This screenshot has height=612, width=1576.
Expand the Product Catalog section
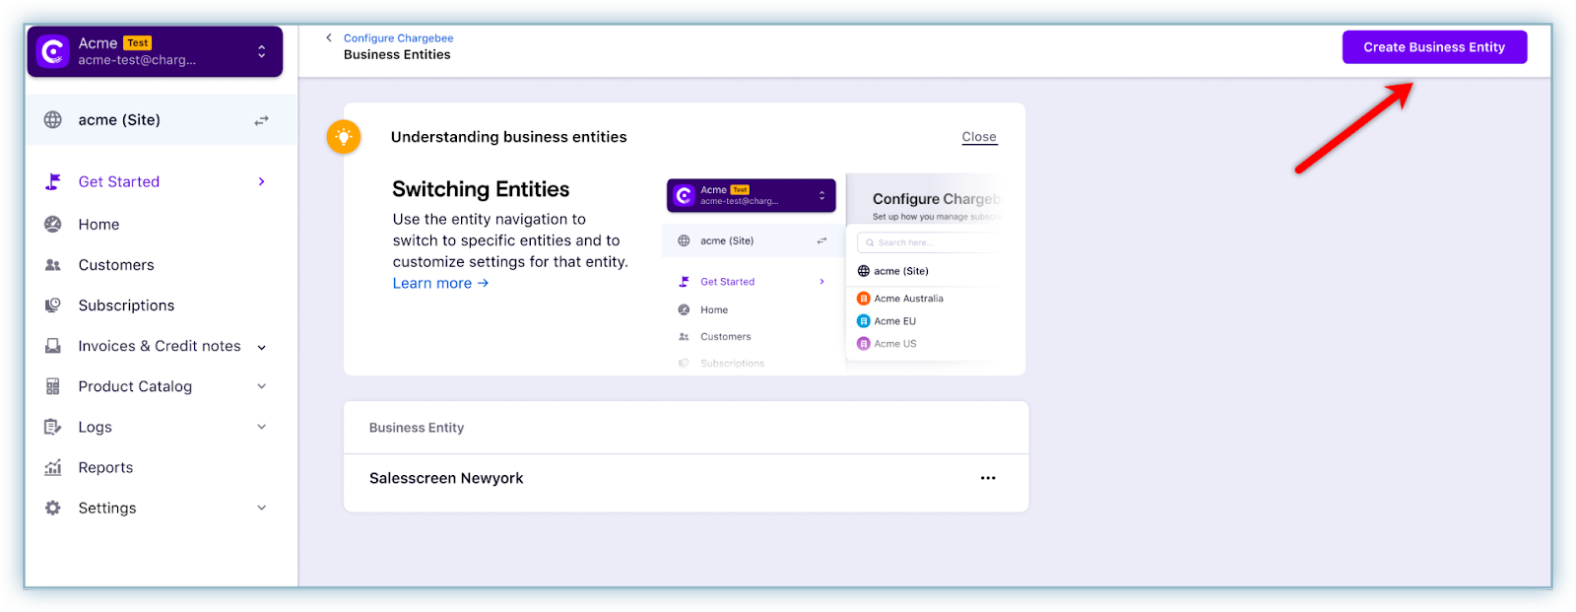262,386
